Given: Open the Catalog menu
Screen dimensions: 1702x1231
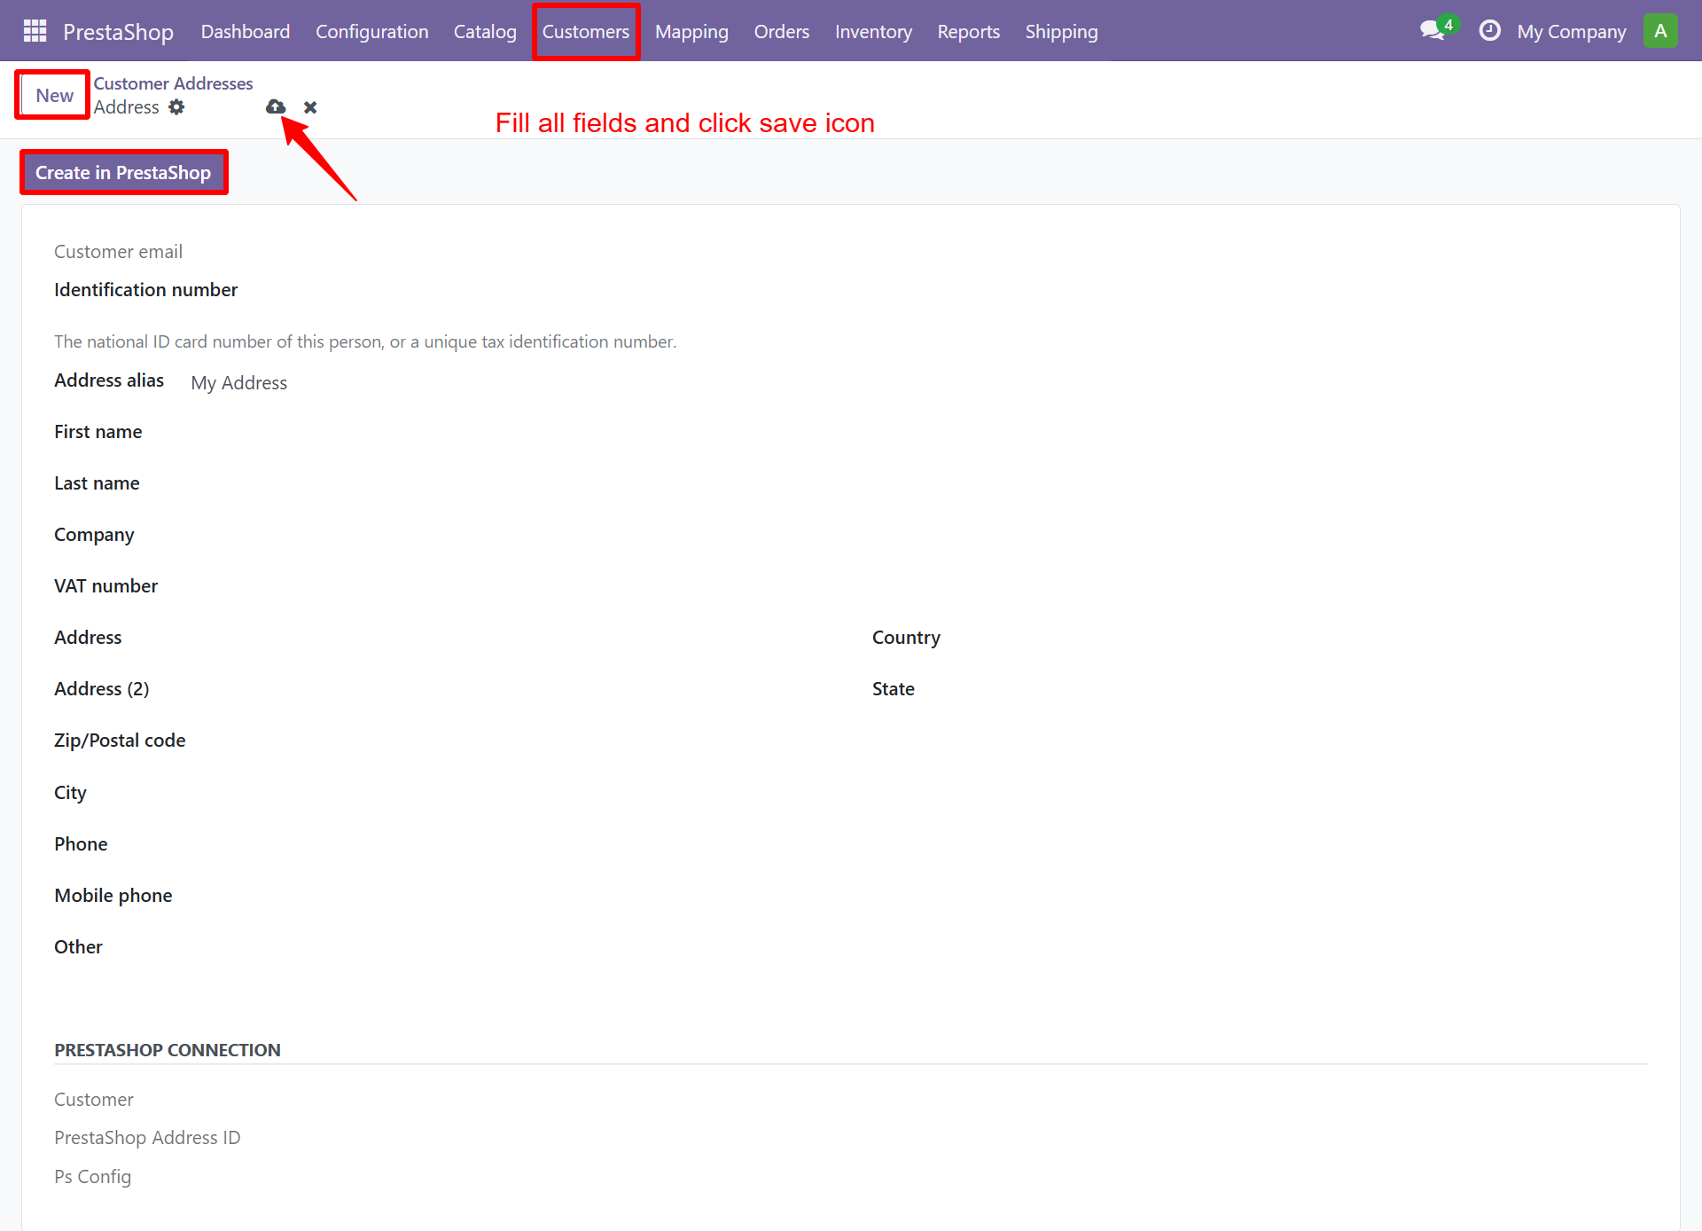Looking at the screenshot, I should click(485, 32).
